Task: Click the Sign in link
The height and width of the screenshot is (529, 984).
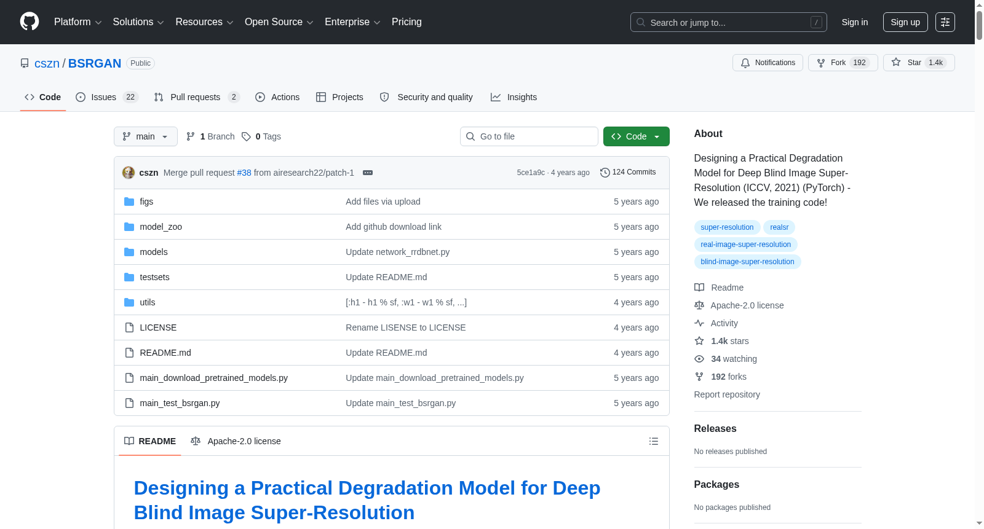Action: 855,22
